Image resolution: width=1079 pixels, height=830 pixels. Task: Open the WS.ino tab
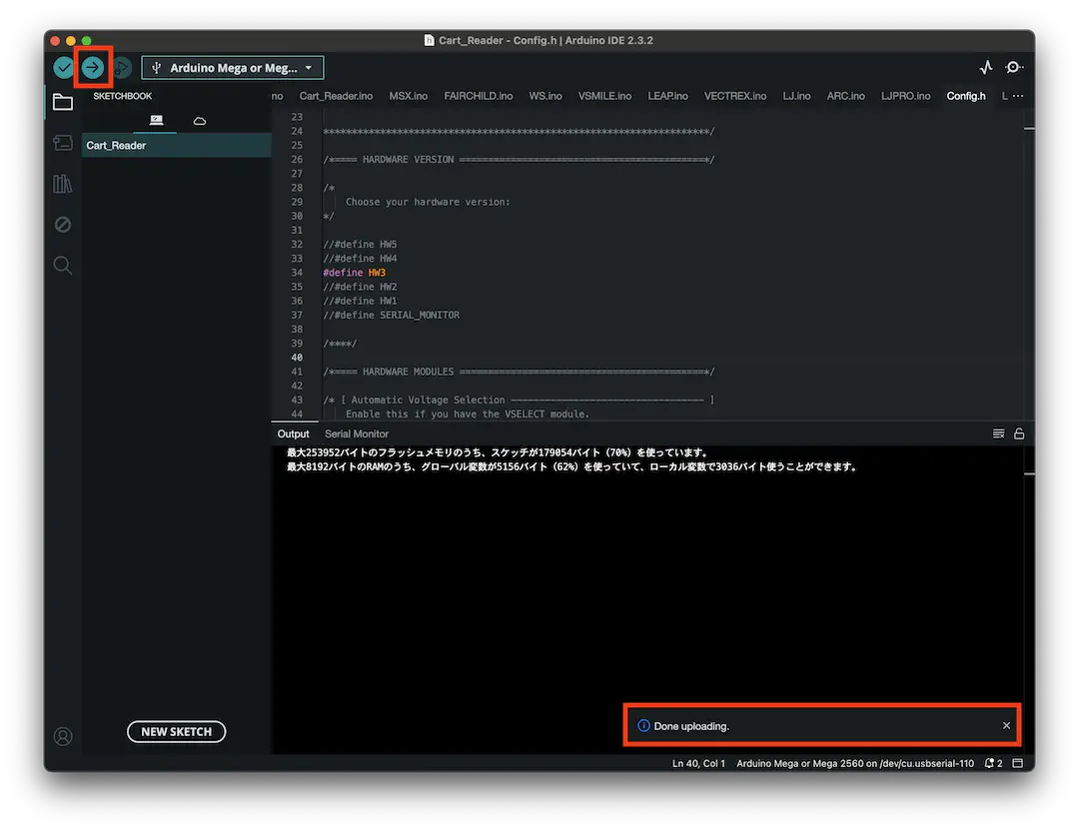[x=545, y=96]
